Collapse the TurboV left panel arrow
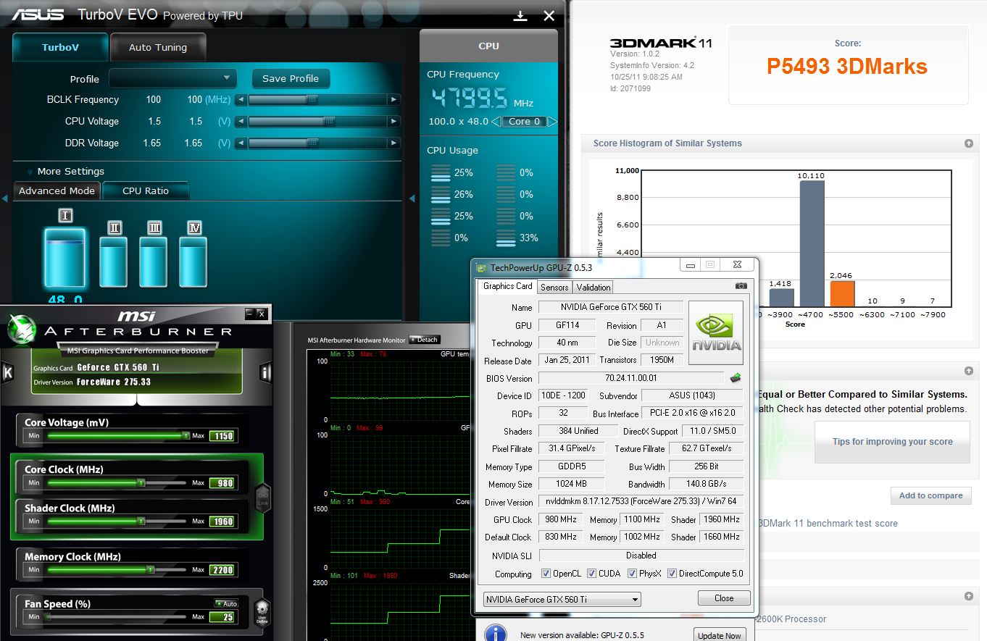Screen dimensions: 987x641 [x=4, y=198]
